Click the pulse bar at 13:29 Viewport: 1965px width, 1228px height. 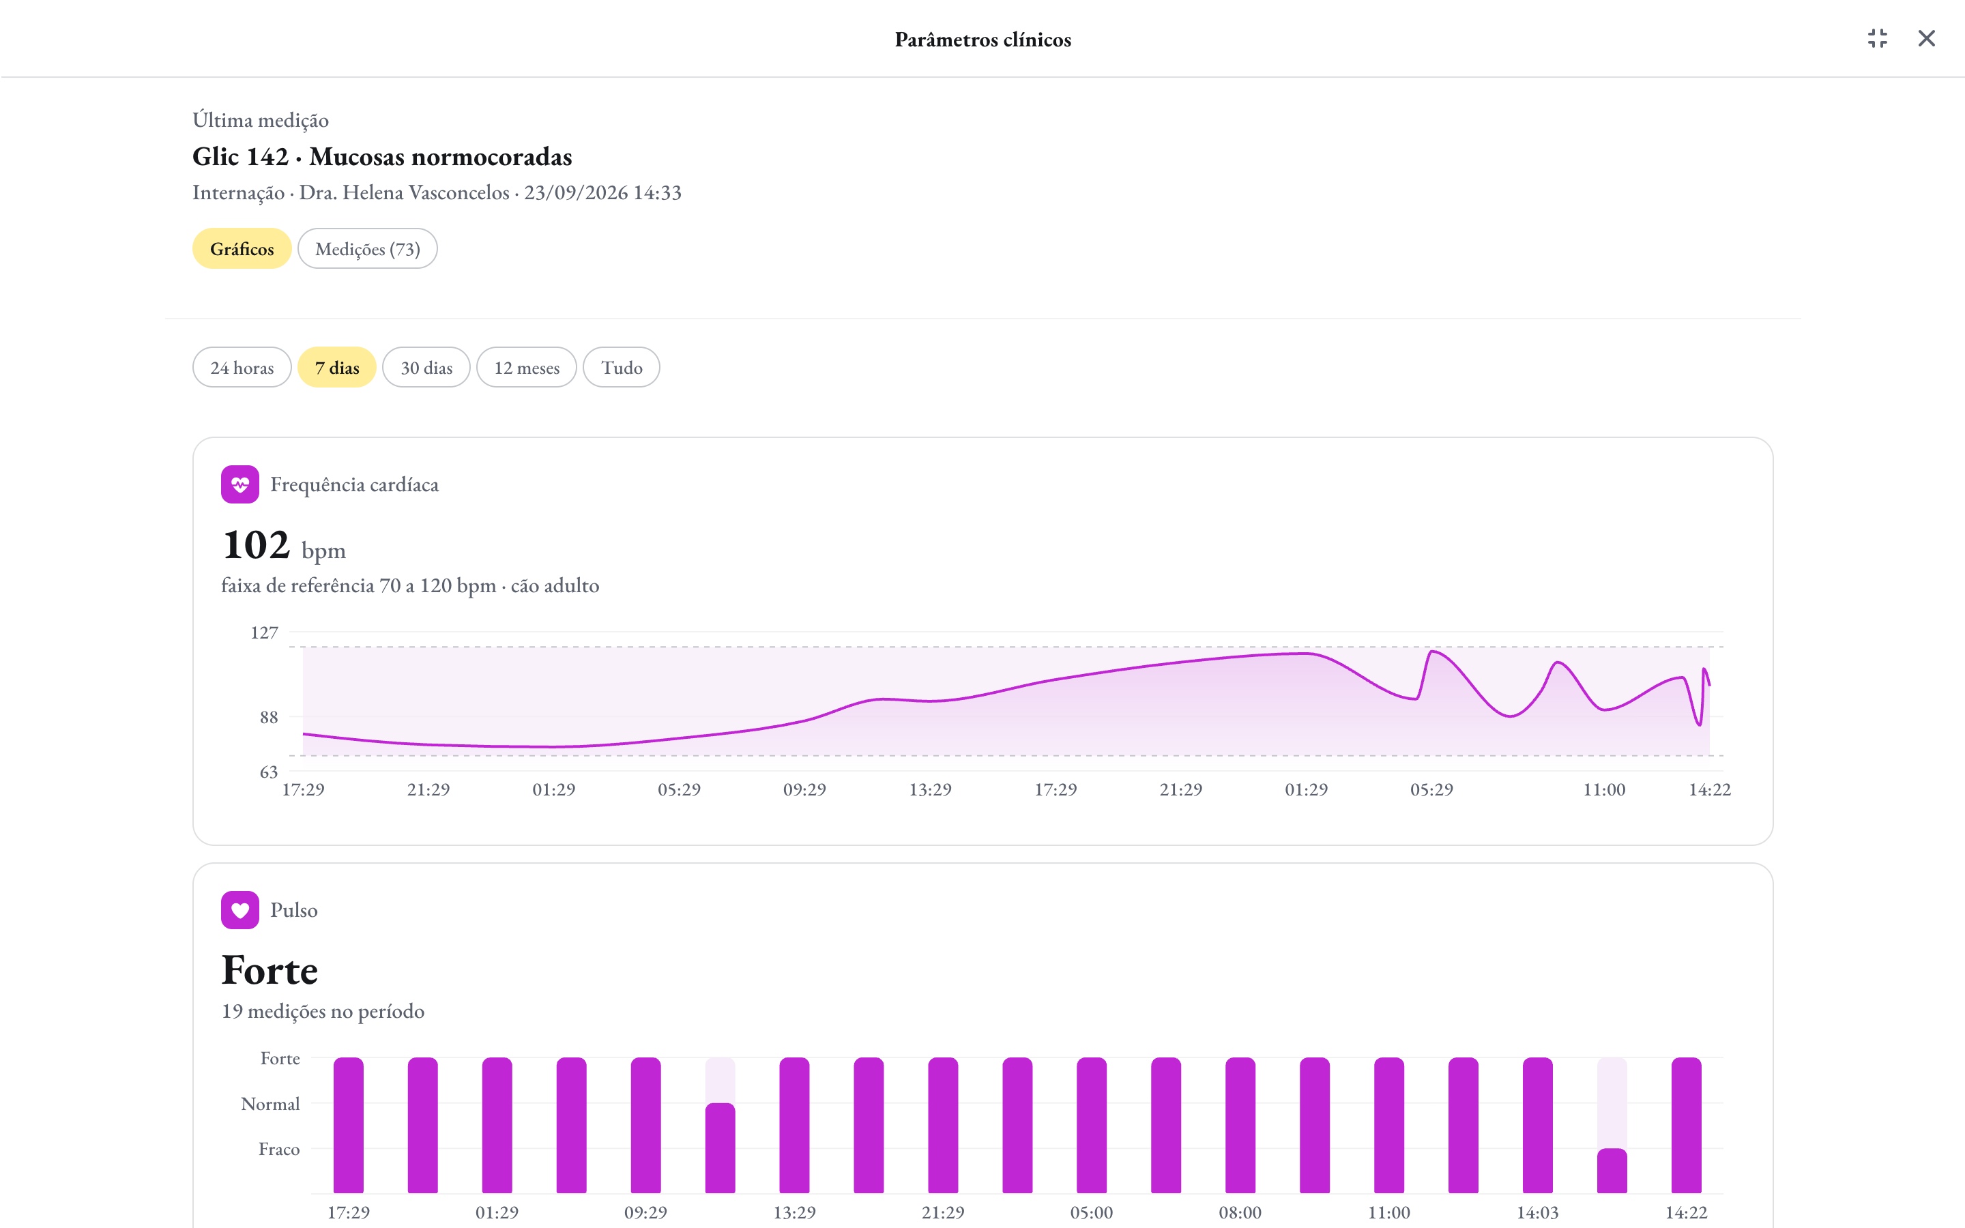(794, 1125)
